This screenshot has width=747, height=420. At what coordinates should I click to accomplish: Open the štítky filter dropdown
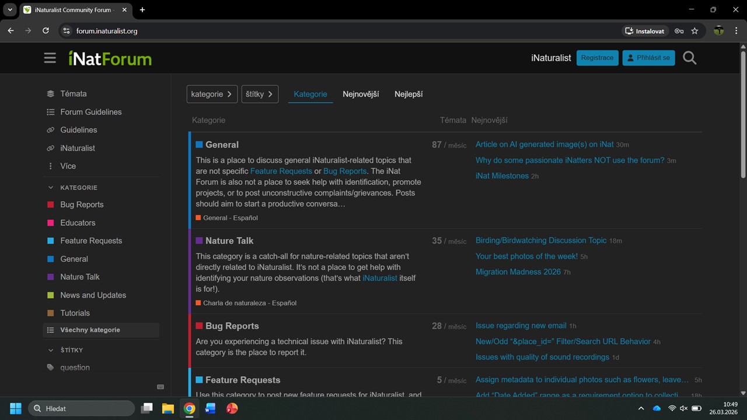coord(260,94)
